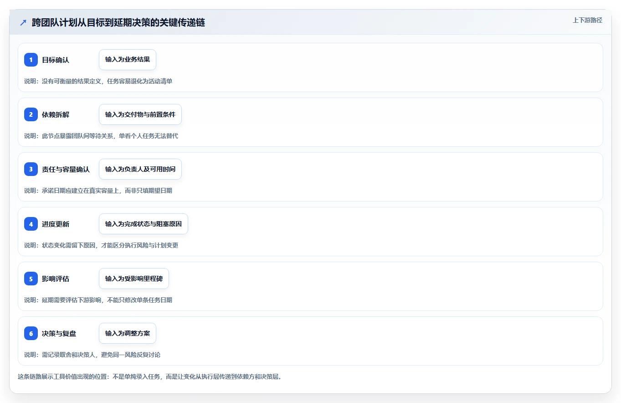Select the 进度更新 step title
The image size is (621, 403).
pyautogui.click(x=56, y=224)
